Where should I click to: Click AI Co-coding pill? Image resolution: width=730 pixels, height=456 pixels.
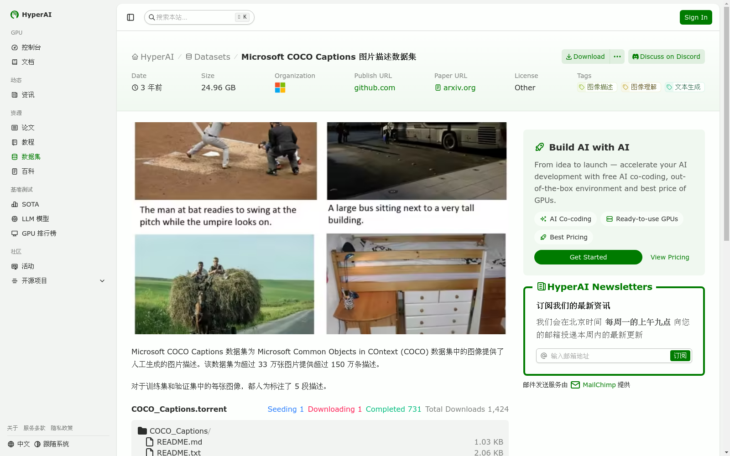click(566, 219)
